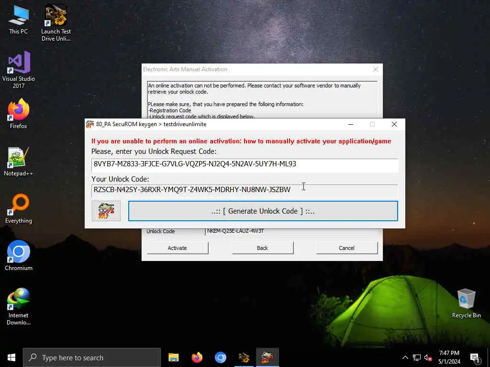Select the Chromium desktop shortcut
490x367 pixels.
[x=19, y=256]
